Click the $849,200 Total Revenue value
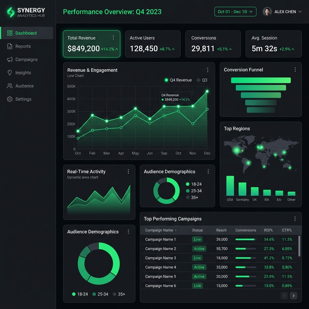Image resolution: width=309 pixels, height=309 pixels. tap(84, 49)
